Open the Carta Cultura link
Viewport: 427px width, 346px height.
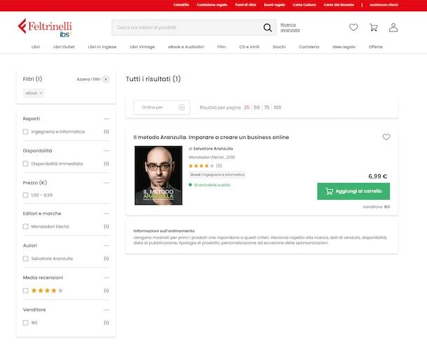304,5
